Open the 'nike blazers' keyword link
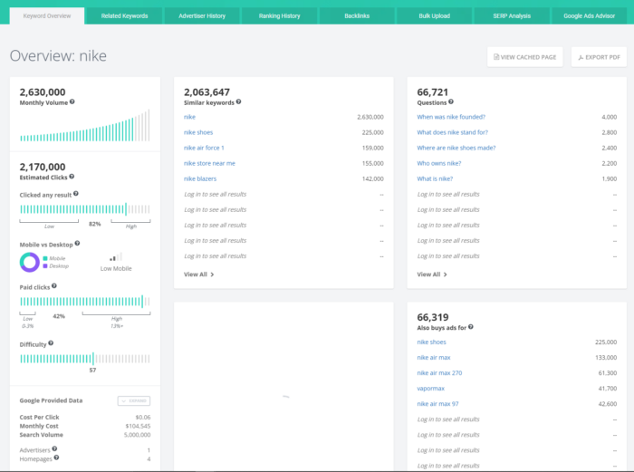Screen dimensions: 634x472 [x=200, y=178]
